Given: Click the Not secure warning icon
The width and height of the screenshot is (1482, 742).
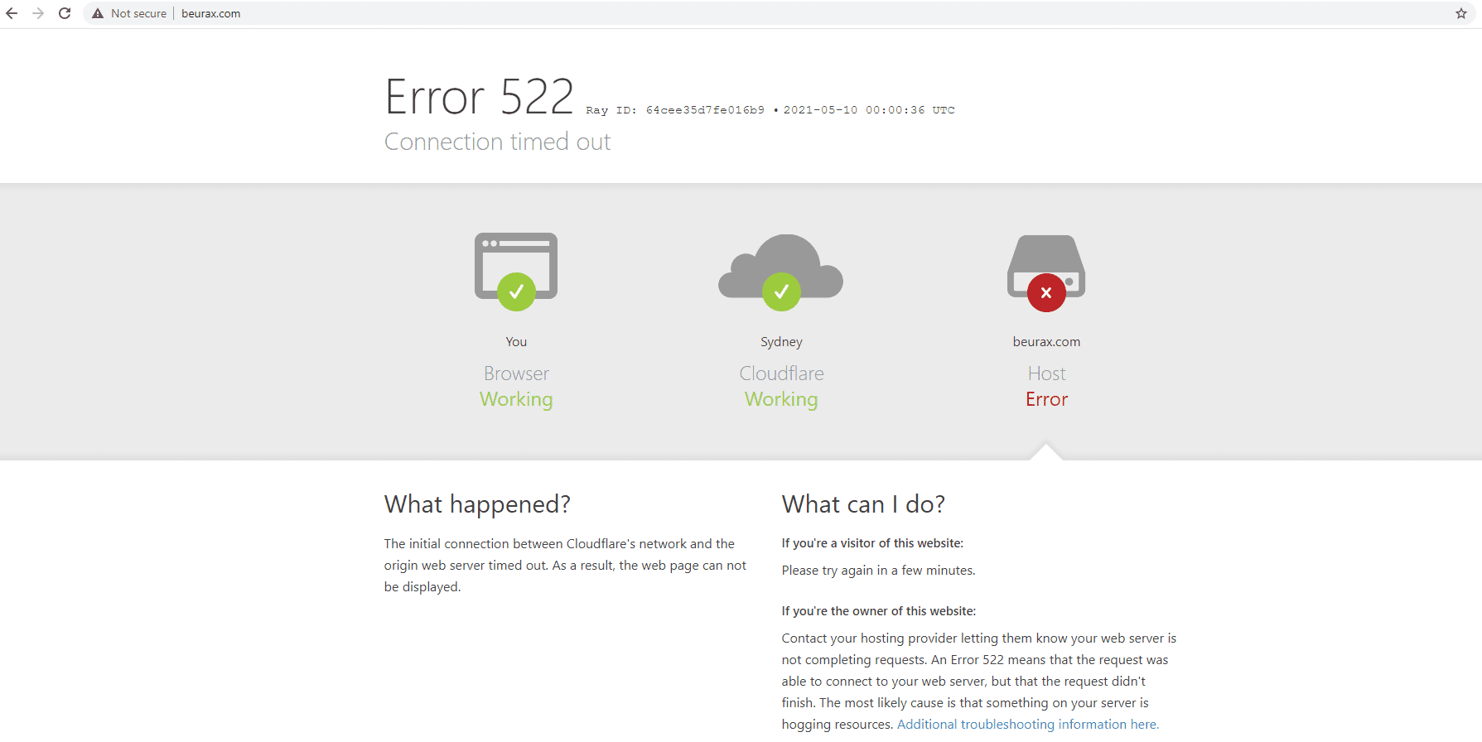Looking at the screenshot, I should coord(98,13).
